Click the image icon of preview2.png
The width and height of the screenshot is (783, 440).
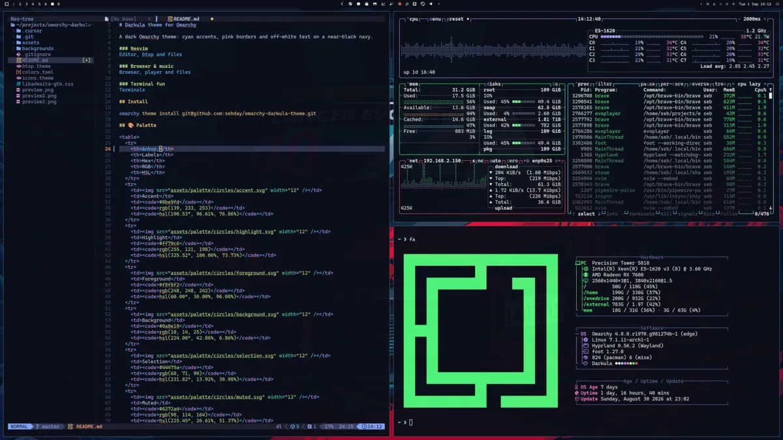[20, 96]
